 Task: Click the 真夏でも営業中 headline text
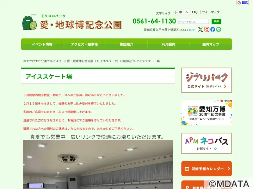pyautogui.click(x=97, y=137)
